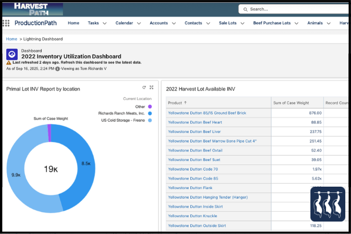The image size is (351, 234).
Task: Open the 85/15 Ground Beef Brick link
Action: click(x=207, y=113)
